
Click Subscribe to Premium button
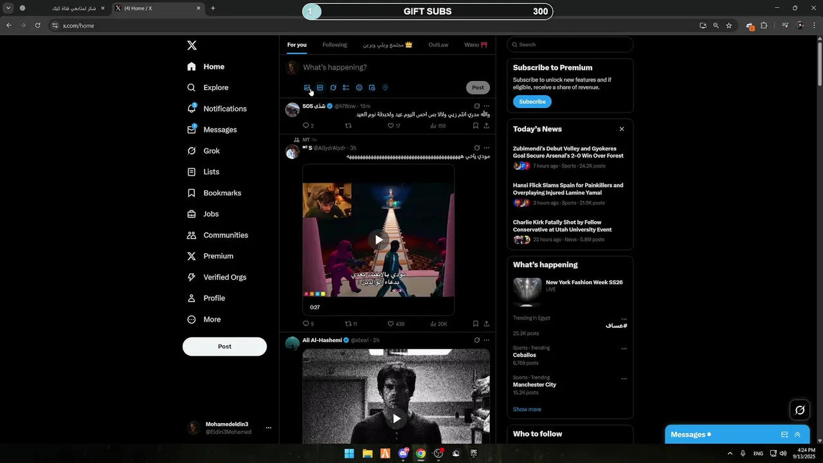(532, 102)
